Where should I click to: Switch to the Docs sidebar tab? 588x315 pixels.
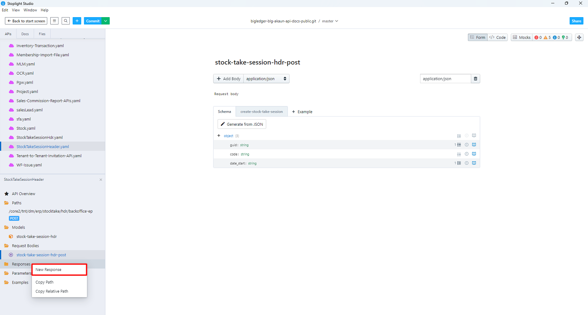[x=25, y=34]
